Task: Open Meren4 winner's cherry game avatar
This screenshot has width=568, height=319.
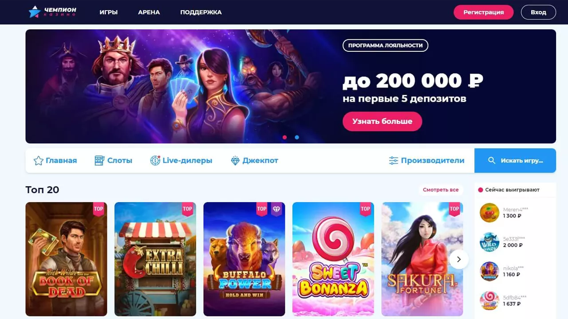Action: (x=489, y=213)
